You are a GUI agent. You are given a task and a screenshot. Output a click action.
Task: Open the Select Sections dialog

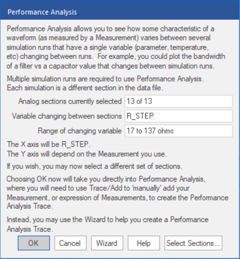coord(193,243)
